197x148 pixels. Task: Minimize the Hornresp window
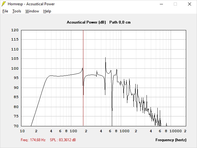[161, 4]
